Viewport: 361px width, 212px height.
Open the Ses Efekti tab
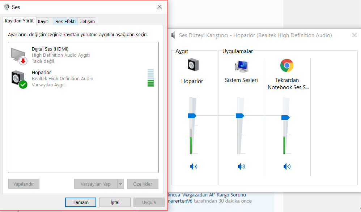65,21
